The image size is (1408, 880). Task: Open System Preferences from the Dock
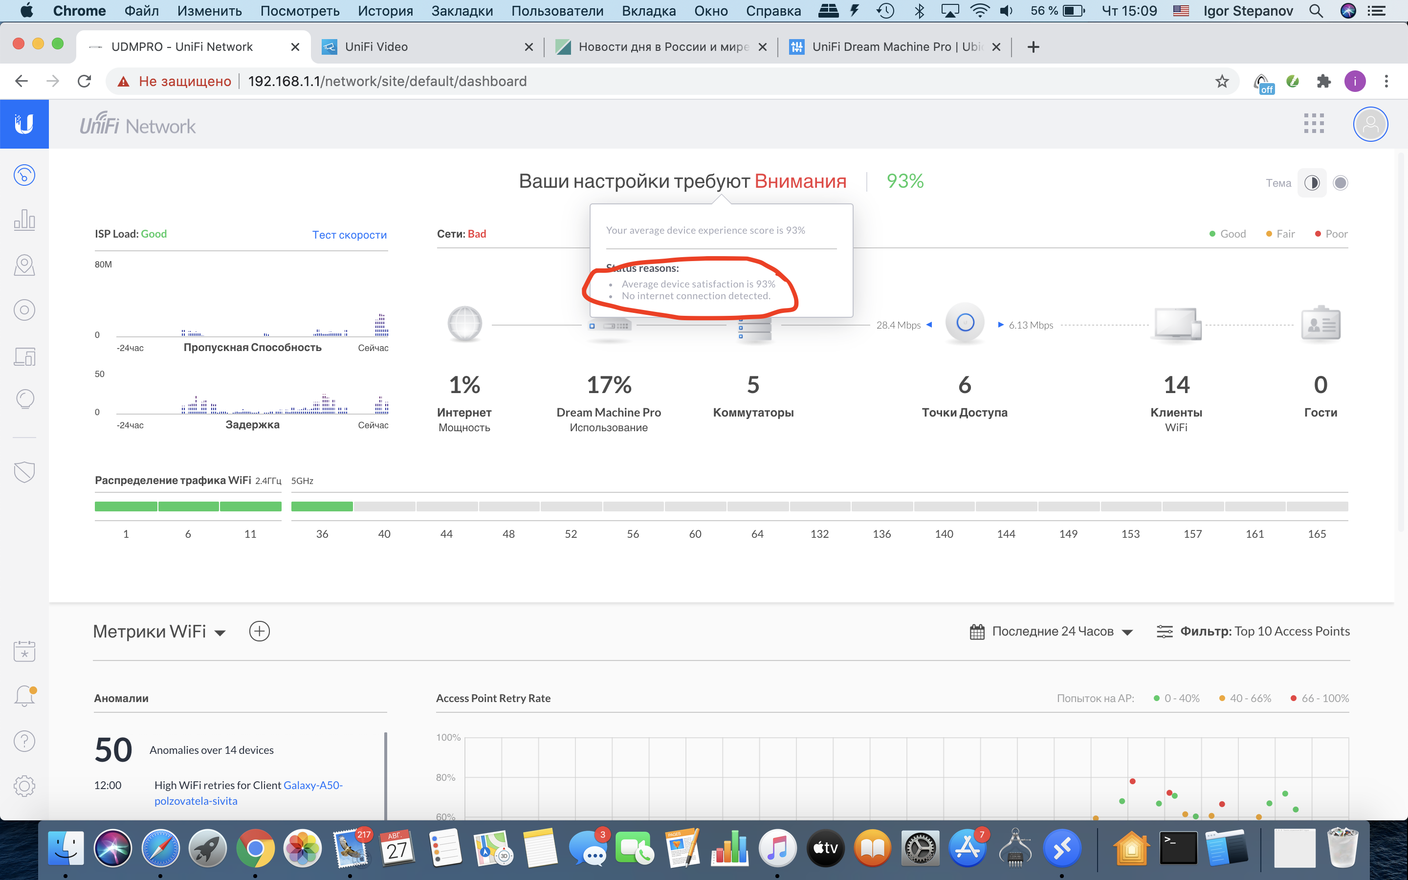tap(921, 848)
